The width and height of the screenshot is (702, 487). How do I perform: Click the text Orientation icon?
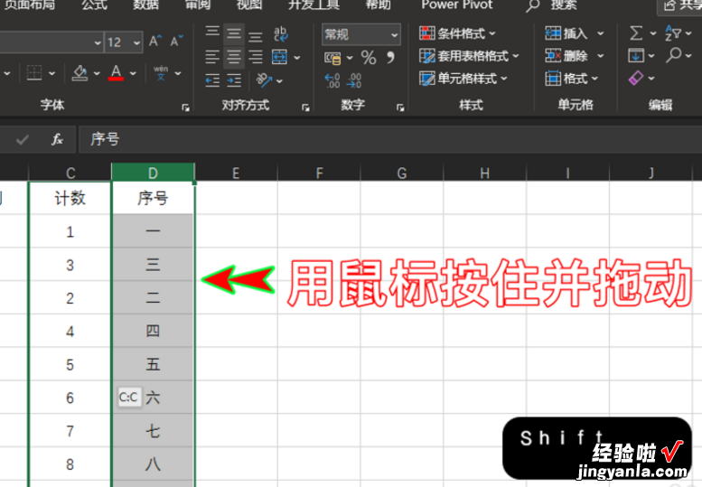[264, 80]
